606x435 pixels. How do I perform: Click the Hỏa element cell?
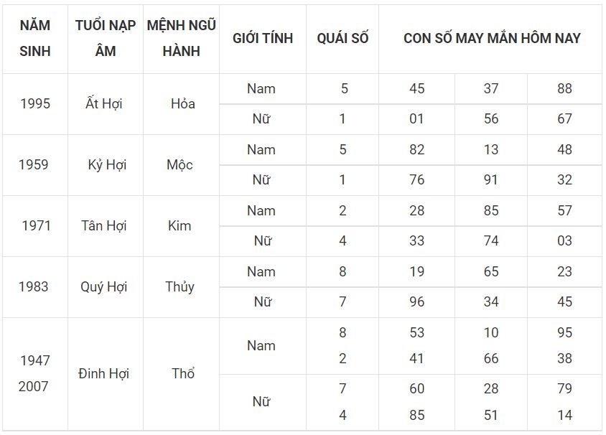[x=183, y=103]
